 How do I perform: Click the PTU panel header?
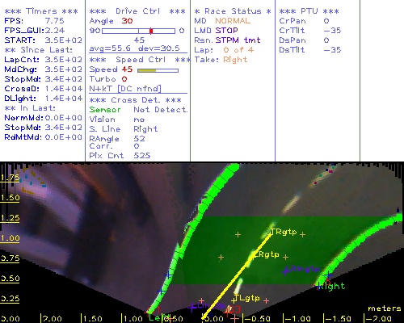click(x=309, y=11)
